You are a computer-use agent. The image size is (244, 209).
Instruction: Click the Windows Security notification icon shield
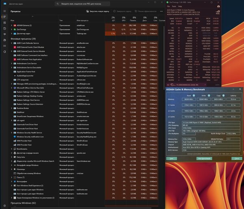15,137
